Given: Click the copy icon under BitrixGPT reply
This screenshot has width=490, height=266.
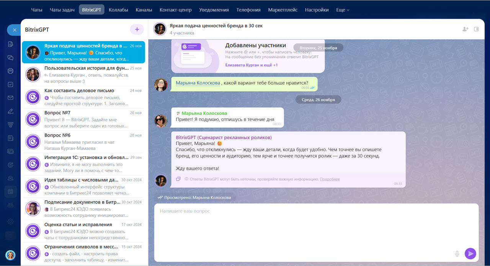Looking at the screenshot, I should [178, 179].
